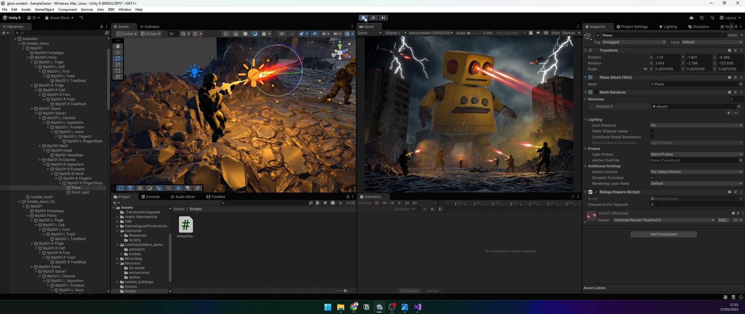This screenshot has height=314, width=745.
Task: Click Gizmos button in Game view
Action: point(568,33)
